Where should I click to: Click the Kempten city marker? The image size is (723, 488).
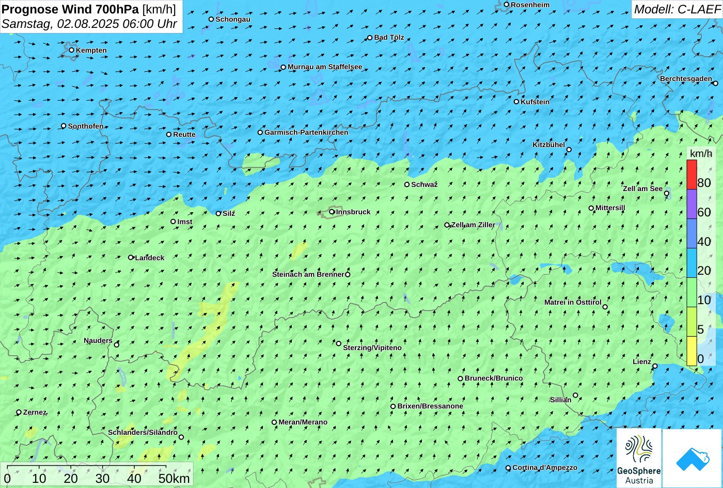tap(72, 50)
